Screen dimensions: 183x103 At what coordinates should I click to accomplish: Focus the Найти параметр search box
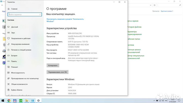(25, 14)
